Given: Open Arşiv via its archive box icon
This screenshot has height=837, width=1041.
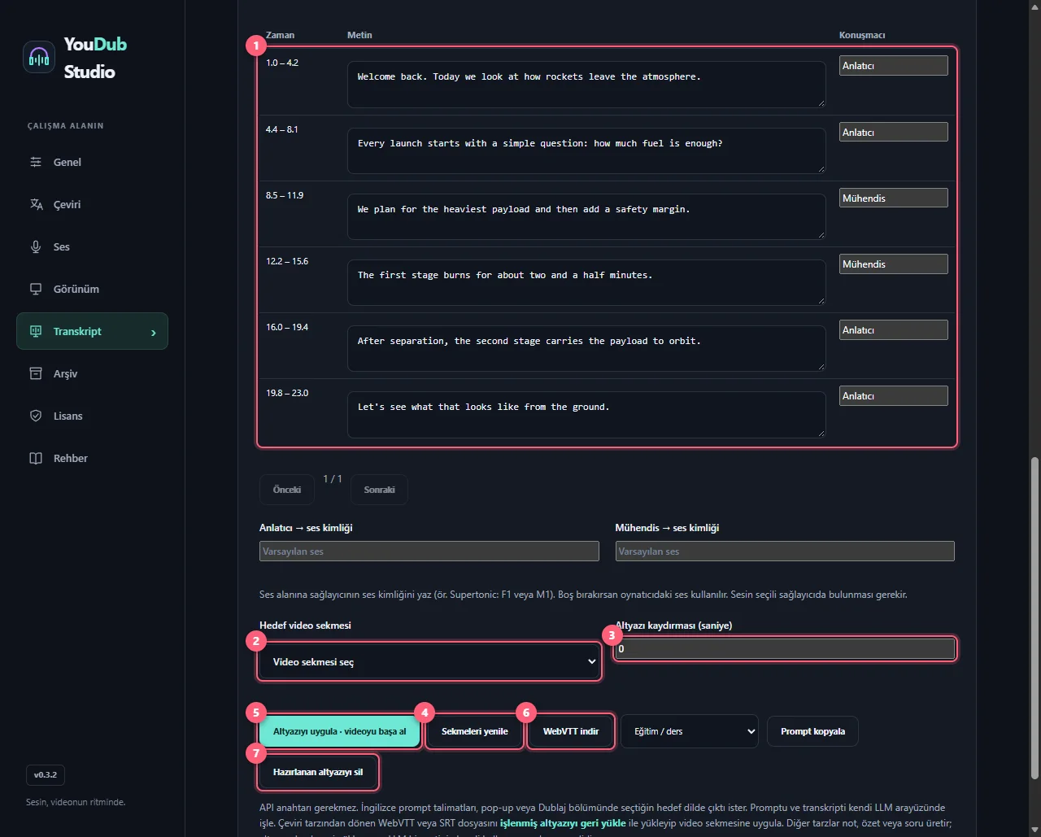Looking at the screenshot, I should (36, 373).
